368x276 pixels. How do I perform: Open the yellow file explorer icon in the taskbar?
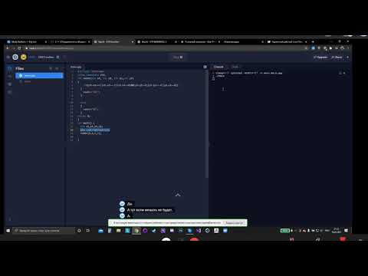click(x=118, y=231)
